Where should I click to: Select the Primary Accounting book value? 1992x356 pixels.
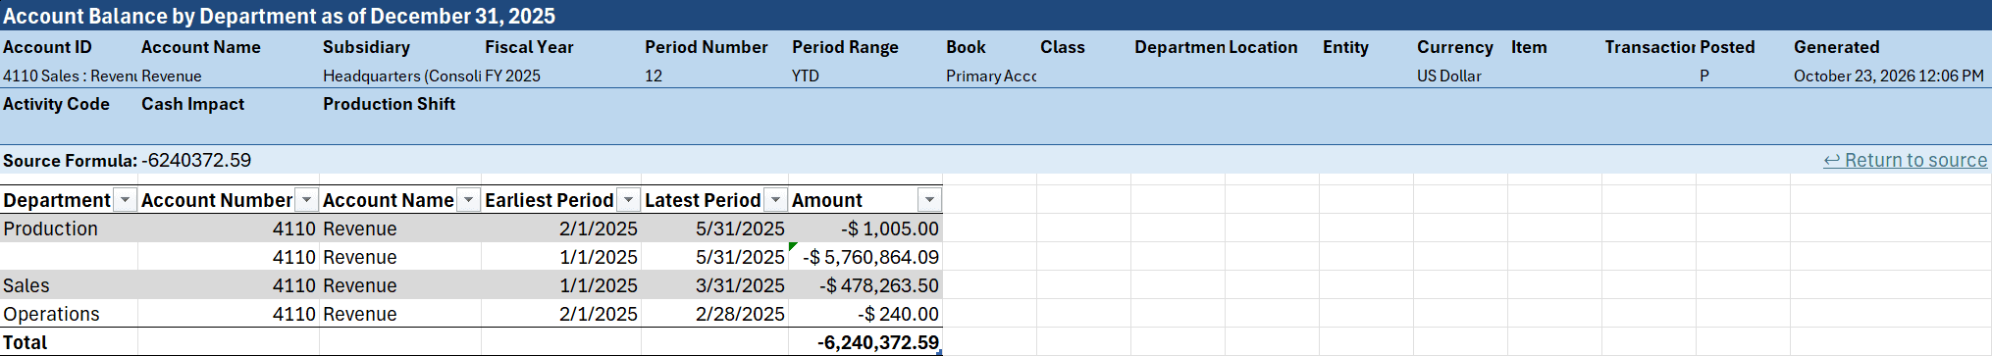pos(989,76)
